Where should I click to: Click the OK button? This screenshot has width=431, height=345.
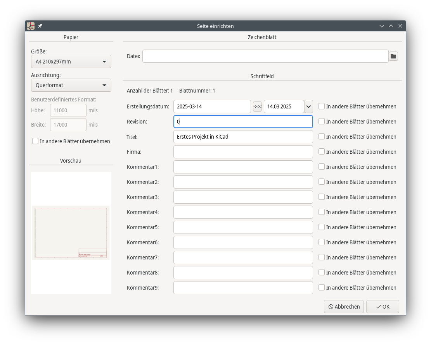coord(383,307)
